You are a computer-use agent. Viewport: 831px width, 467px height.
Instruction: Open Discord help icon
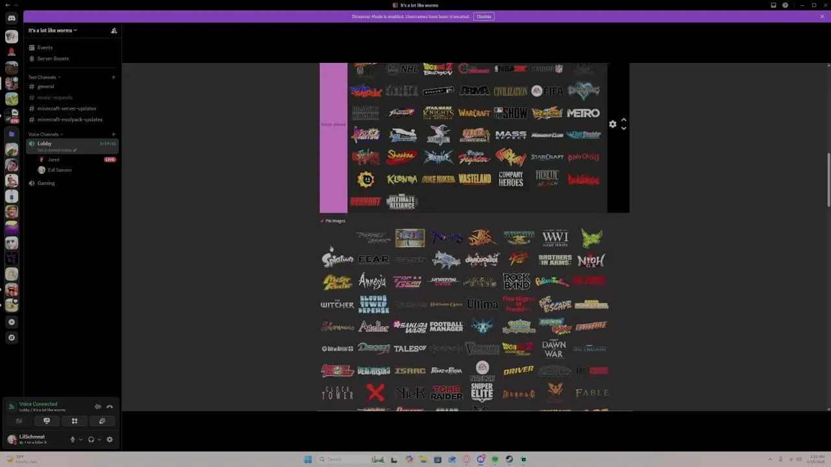(786, 5)
